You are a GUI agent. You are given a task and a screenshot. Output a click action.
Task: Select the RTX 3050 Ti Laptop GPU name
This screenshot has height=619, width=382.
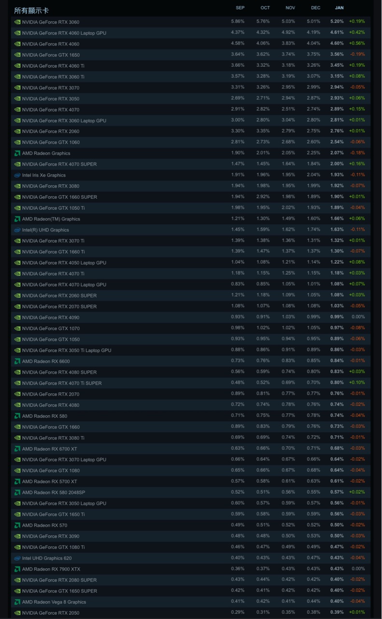[x=67, y=351]
